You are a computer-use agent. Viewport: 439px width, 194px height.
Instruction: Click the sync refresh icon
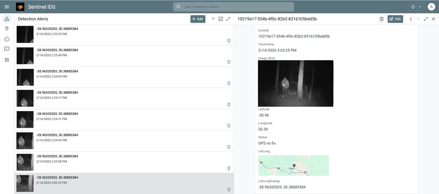(x=413, y=7)
